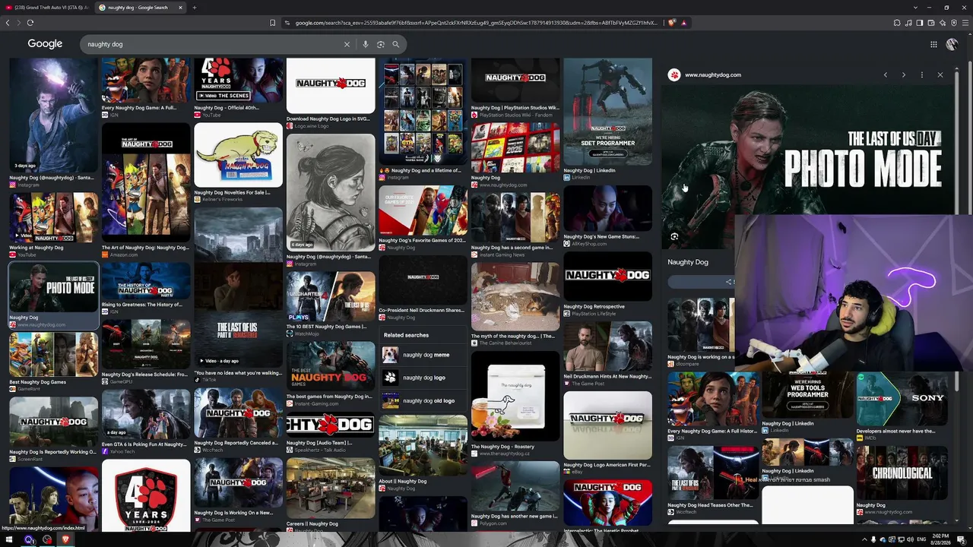The height and width of the screenshot is (547, 973).
Task: Open the Windows notification center
Action: (x=961, y=540)
